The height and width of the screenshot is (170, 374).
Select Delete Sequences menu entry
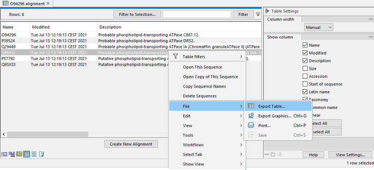pos(207,96)
